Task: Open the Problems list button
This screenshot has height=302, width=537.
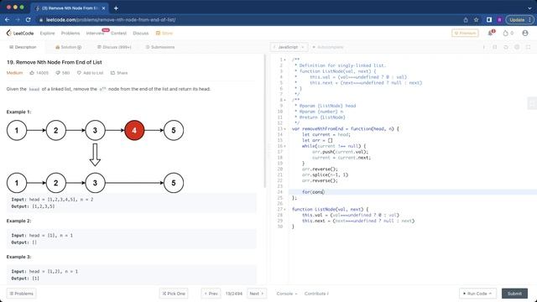Action: [22, 294]
